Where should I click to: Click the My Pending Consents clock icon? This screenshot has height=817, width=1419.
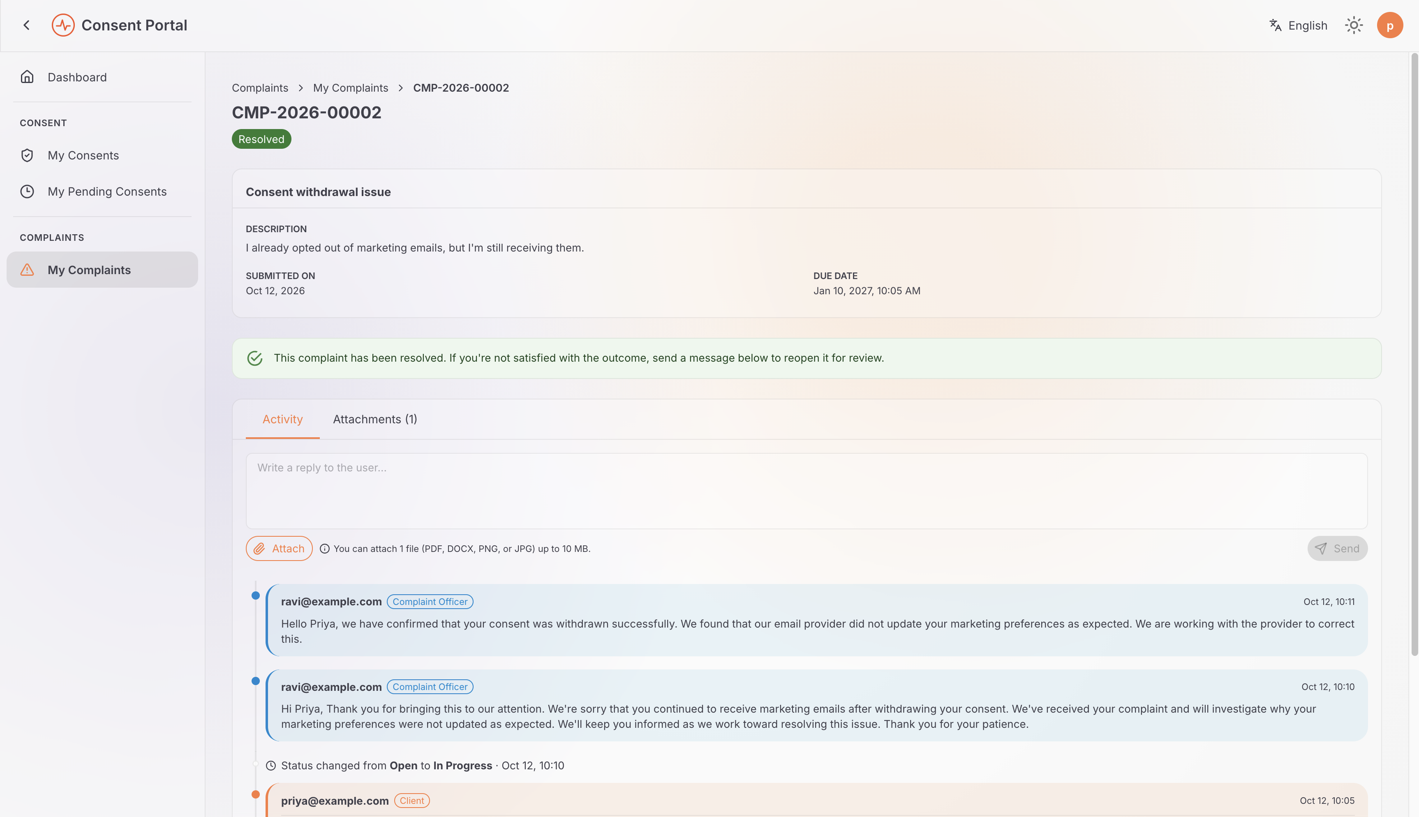(x=27, y=192)
